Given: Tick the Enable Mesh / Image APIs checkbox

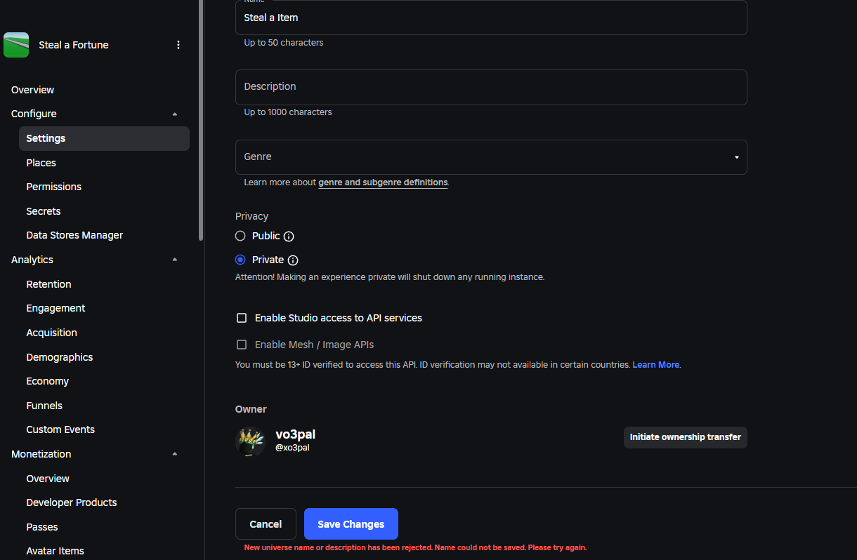Looking at the screenshot, I should point(242,345).
